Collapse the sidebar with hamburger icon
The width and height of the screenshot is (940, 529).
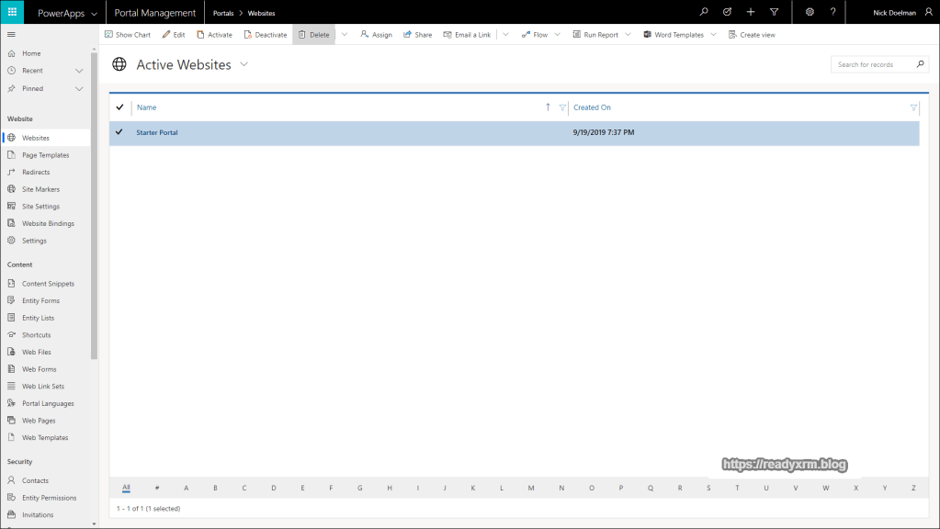point(11,34)
